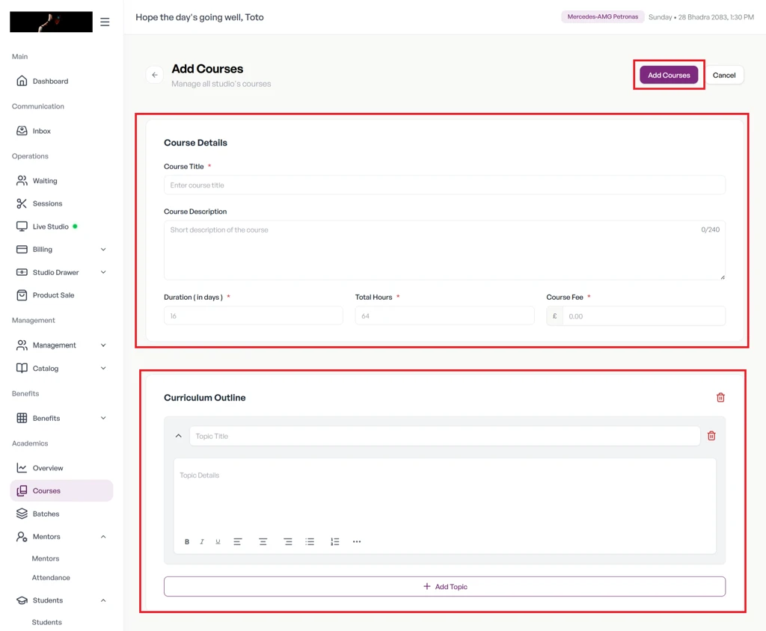766x631 pixels.
Task: Click into the Course Description text area
Action: pyautogui.click(x=444, y=250)
